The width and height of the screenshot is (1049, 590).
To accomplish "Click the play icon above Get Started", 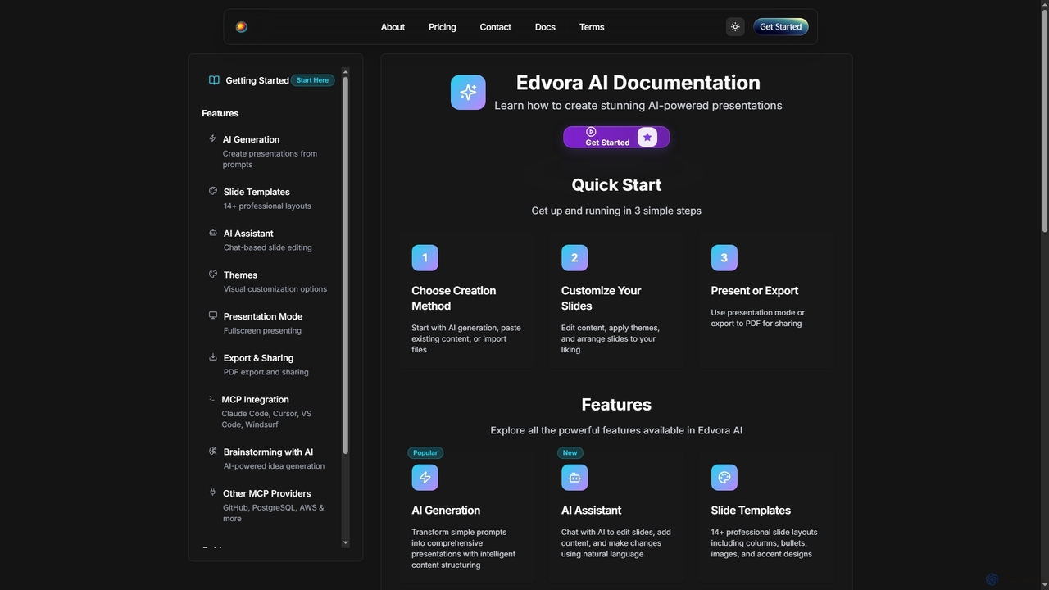I will pyautogui.click(x=591, y=131).
